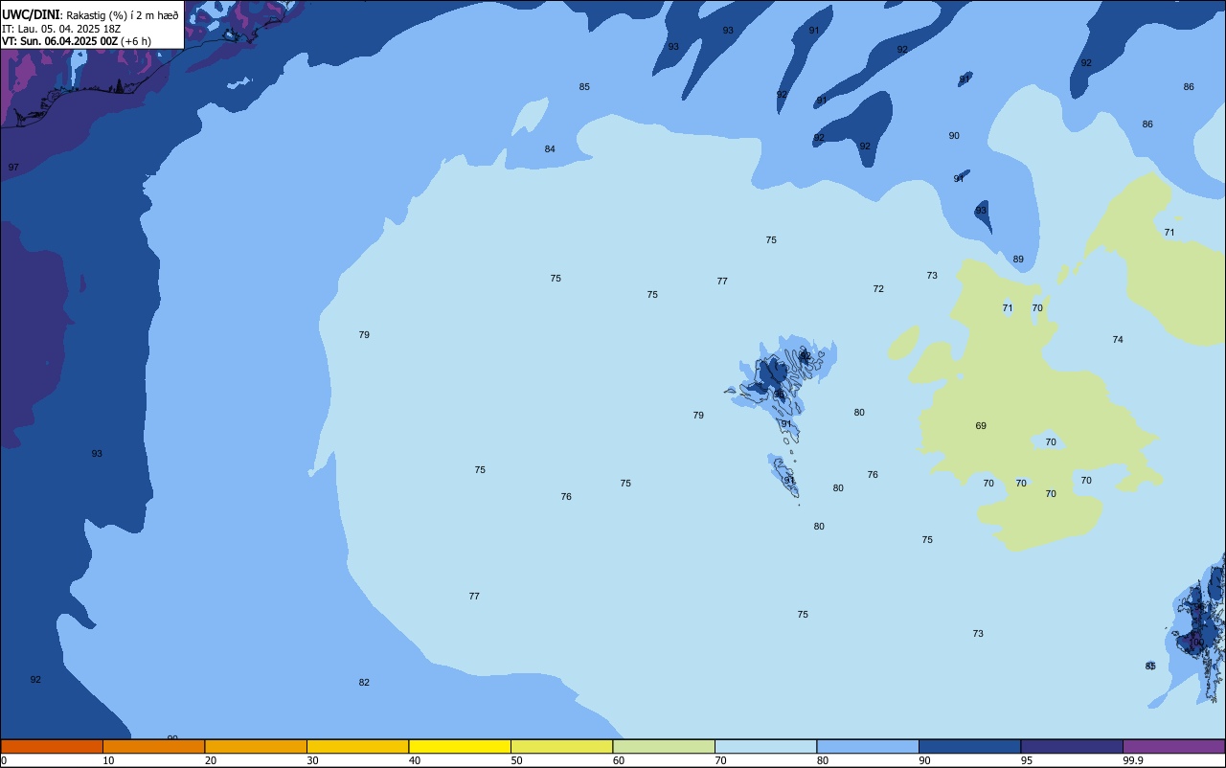Click the 95–99.9 navy legend swatch

[x=1072, y=746]
